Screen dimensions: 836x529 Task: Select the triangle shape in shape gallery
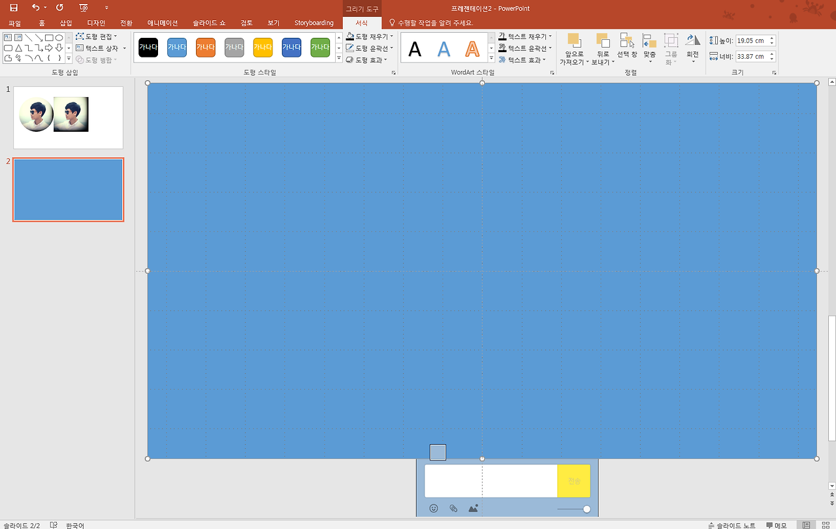[18, 48]
